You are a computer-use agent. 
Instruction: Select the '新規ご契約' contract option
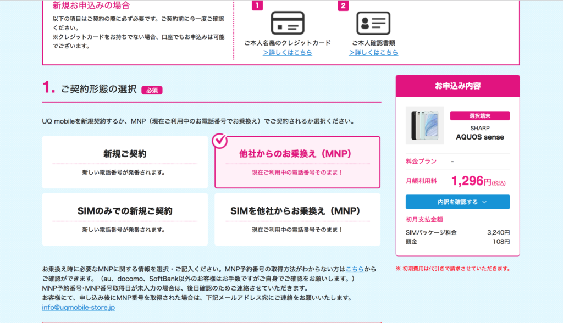click(x=125, y=162)
